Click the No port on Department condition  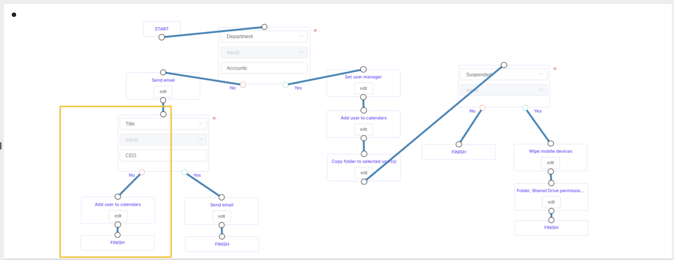[x=243, y=85]
